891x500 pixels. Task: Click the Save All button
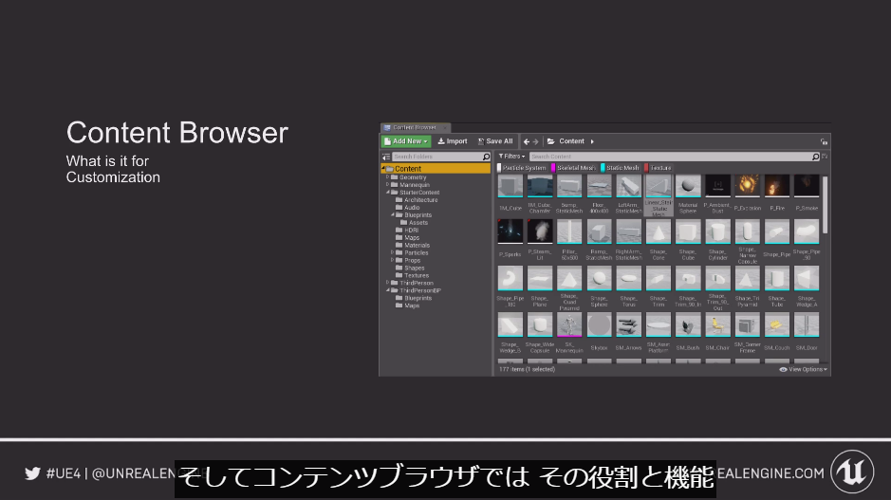[495, 141]
